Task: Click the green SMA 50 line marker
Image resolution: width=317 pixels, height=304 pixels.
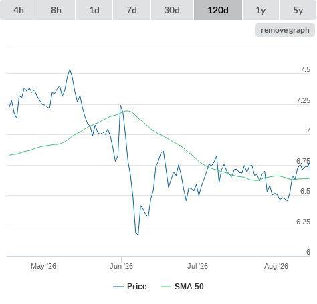Action: 166,287
